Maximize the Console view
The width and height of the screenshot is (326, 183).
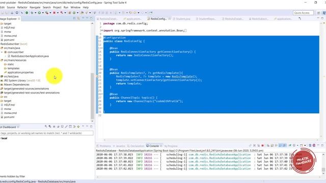322,145
